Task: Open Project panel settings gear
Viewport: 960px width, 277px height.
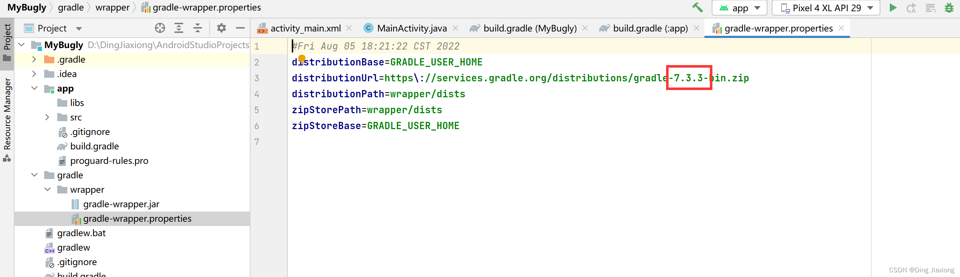Action: tap(222, 28)
